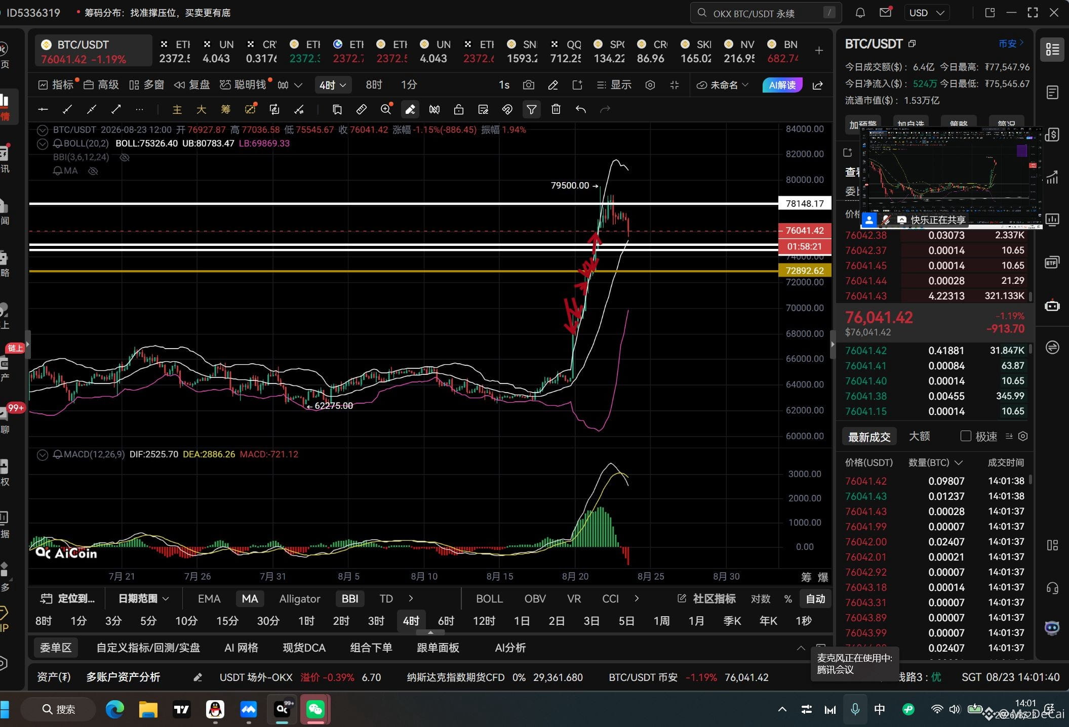Toggle the BBI indicator button
The image size is (1069, 727).
(x=350, y=598)
